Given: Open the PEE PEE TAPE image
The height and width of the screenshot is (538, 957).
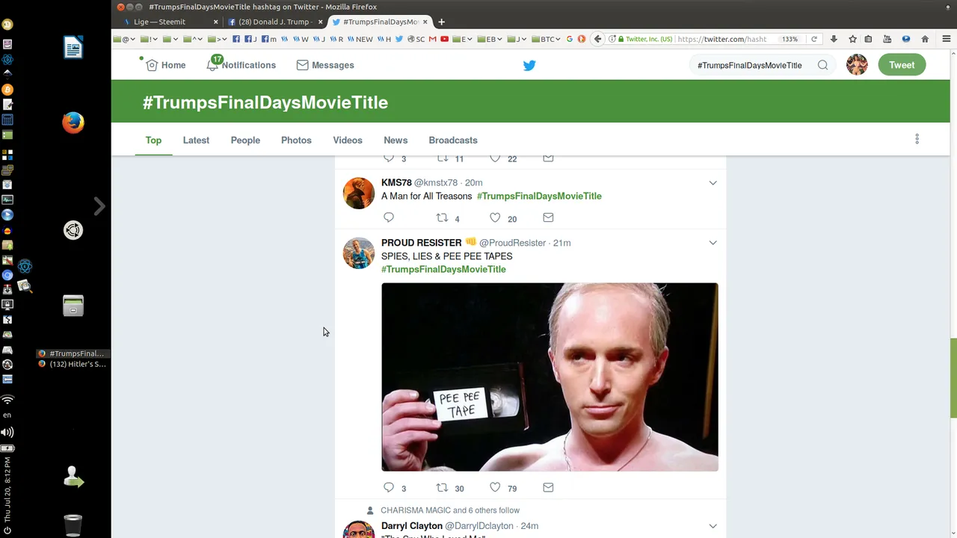Looking at the screenshot, I should coord(550,377).
